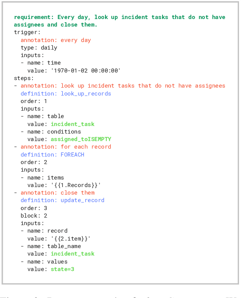Select value '1970-01-02 00:00:00'
Screen dimensions: 241x298
pyautogui.click(x=86, y=71)
